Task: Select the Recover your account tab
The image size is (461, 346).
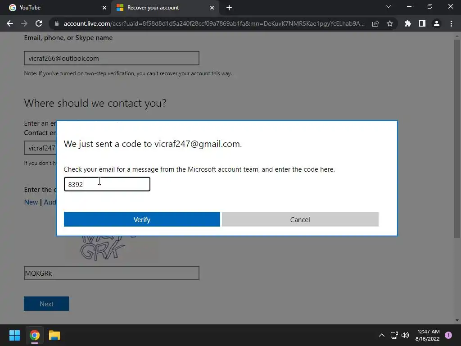Action: 165,8
